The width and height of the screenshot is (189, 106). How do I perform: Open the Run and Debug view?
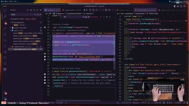[x=5, y=28]
